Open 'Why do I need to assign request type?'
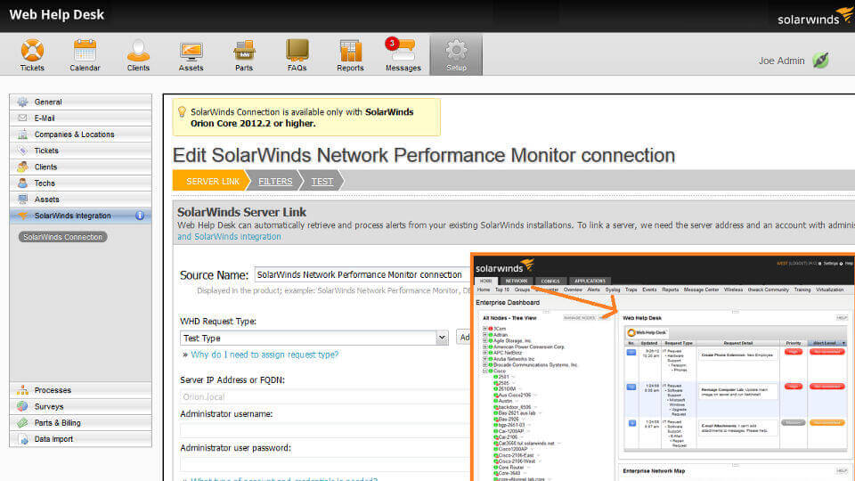Screen dimensions: 855x481 pyautogui.click(x=265, y=355)
